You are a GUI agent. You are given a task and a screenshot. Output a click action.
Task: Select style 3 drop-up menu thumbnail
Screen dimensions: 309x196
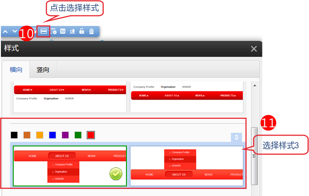point(186,166)
